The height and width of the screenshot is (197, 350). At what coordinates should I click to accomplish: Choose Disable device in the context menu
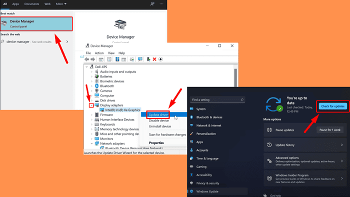(x=158, y=120)
